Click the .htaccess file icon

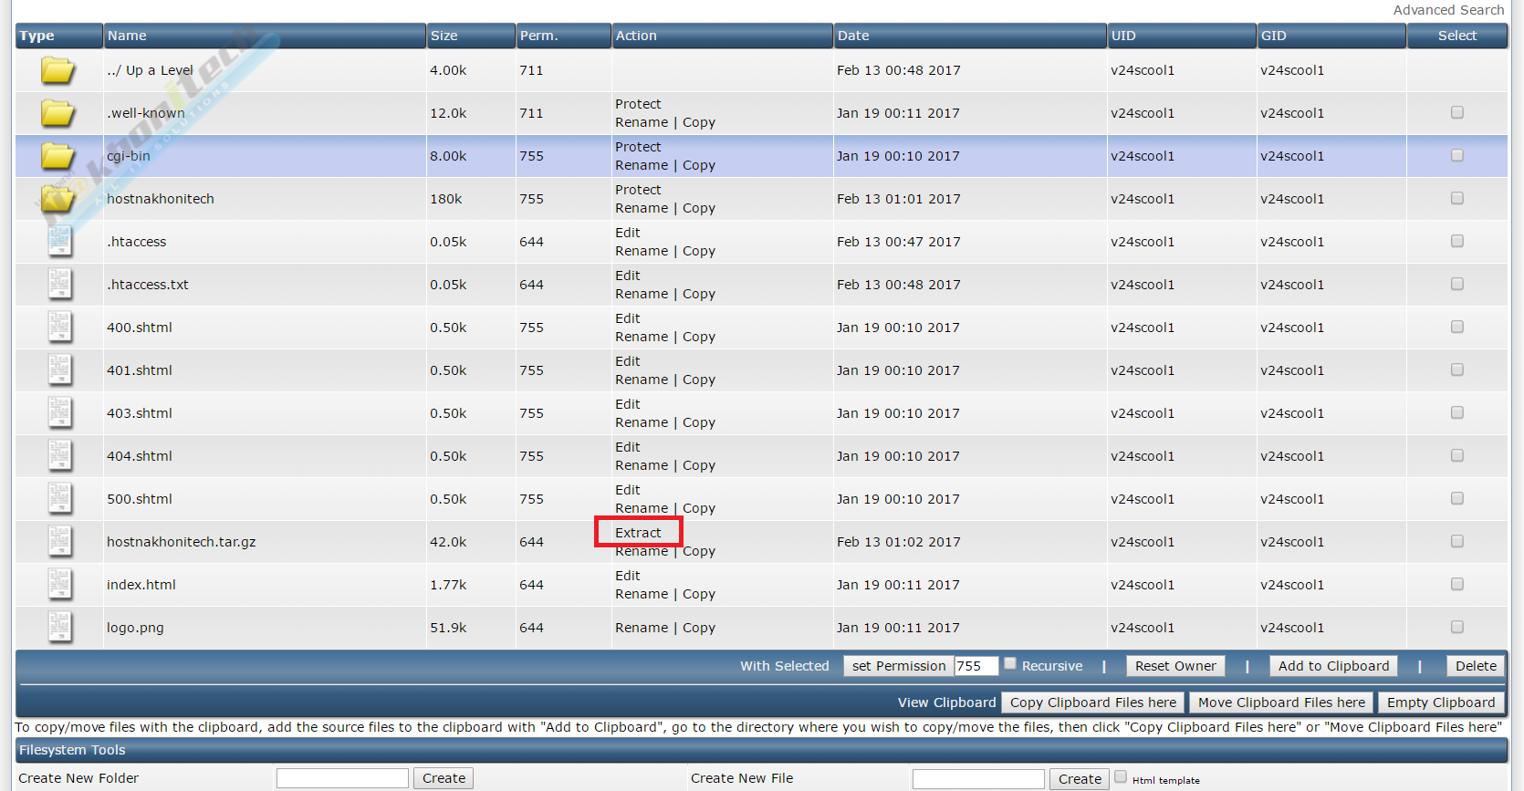coord(59,242)
